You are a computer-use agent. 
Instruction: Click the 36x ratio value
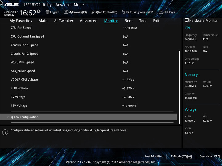click(x=205, y=51)
